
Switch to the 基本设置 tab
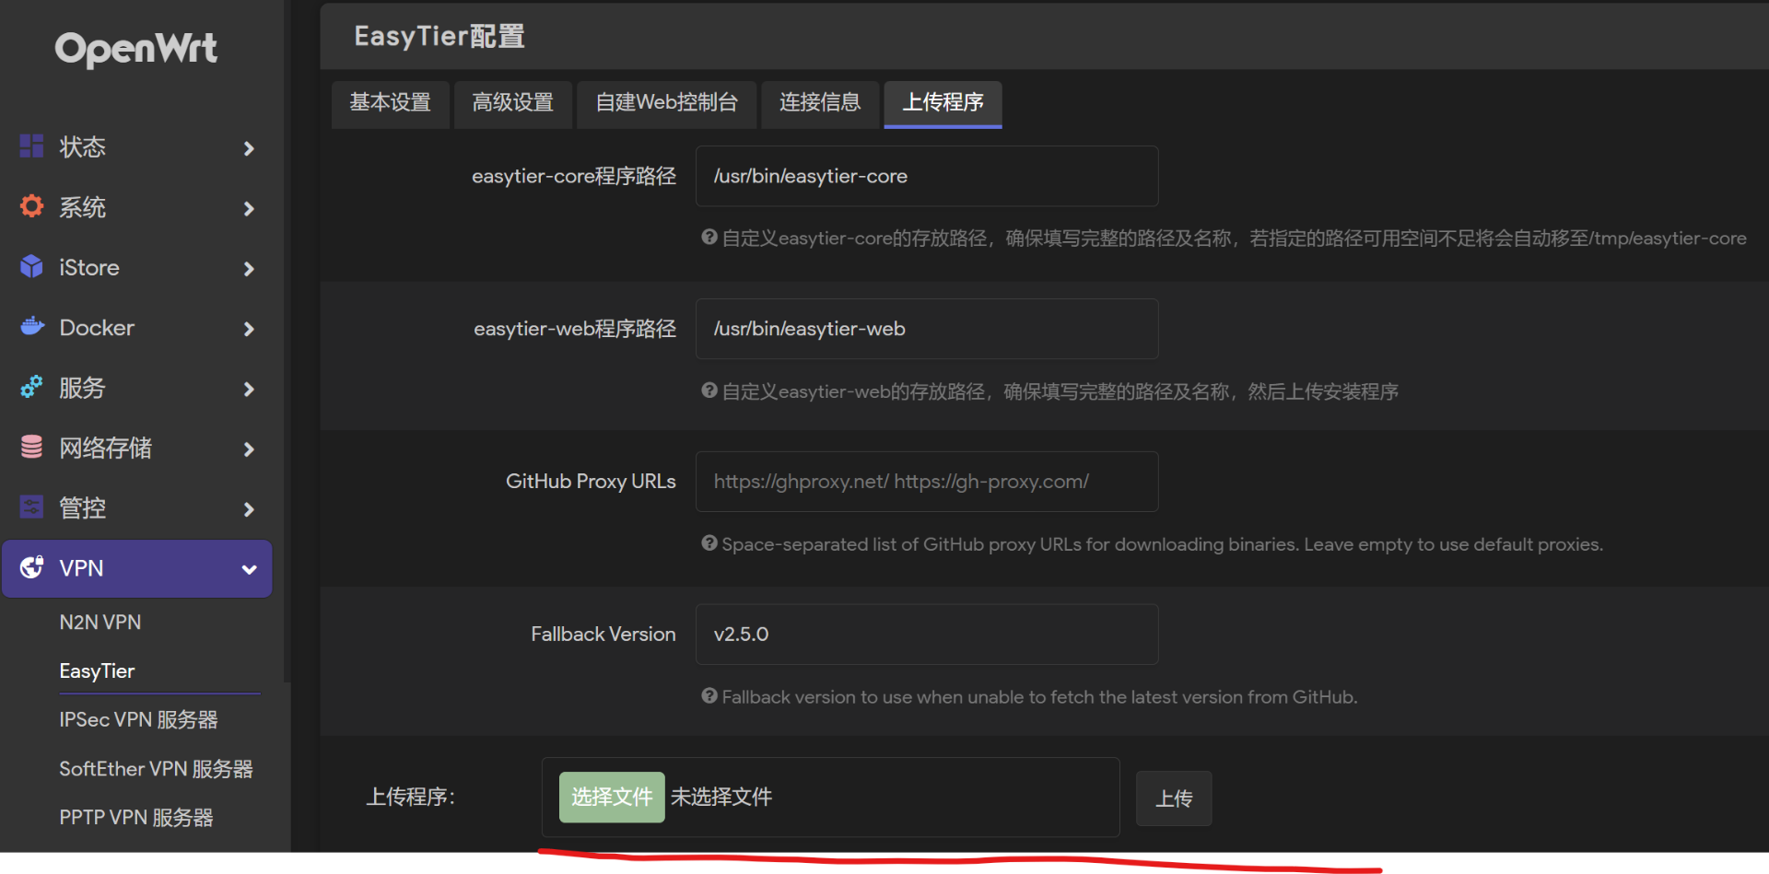[x=391, y=103]
